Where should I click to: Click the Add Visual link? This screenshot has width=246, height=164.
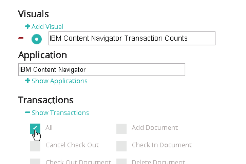tap(47, 27)
